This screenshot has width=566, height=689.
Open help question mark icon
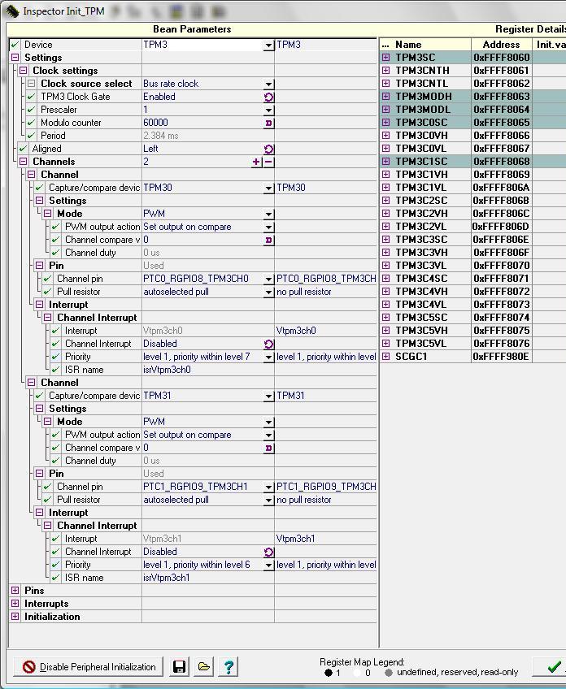229,666
